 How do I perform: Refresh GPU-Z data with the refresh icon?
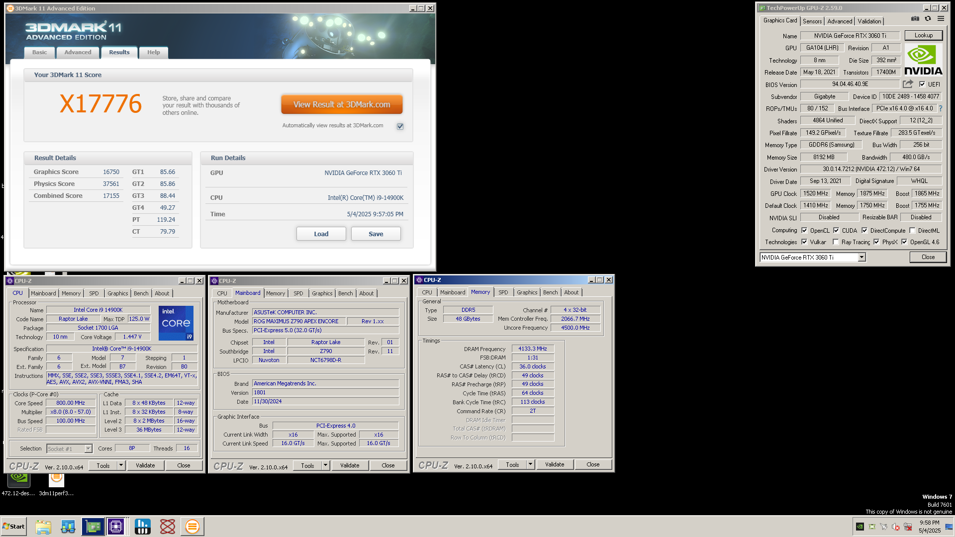928,19
